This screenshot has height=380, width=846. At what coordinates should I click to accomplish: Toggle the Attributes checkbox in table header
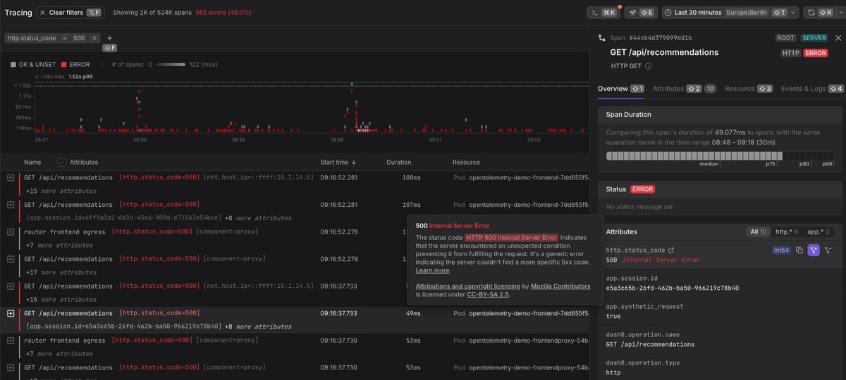tap(61, 163)
